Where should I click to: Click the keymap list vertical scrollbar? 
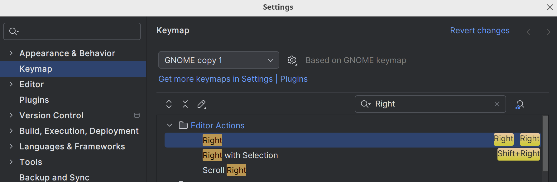click(x=545, y=143)
